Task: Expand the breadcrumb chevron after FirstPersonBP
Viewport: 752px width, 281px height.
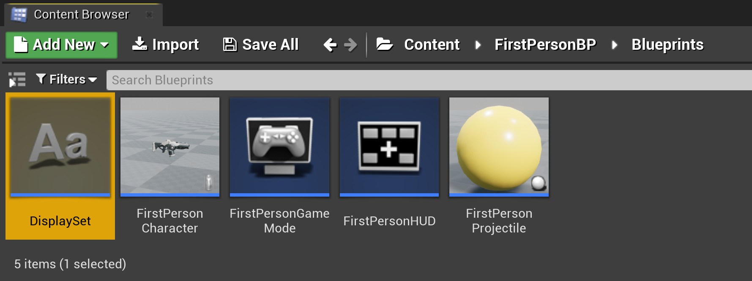Action: [x=615, y=44]
